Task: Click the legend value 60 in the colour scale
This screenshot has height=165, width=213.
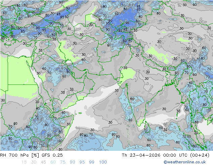Action: (53, 162)
